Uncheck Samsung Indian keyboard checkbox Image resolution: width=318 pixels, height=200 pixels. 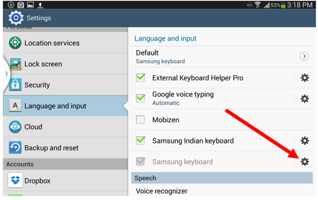coord(140,140)
